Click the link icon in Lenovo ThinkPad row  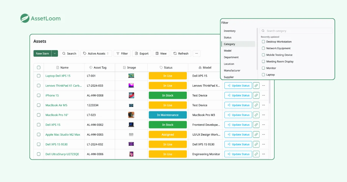[x=256, y=85]
